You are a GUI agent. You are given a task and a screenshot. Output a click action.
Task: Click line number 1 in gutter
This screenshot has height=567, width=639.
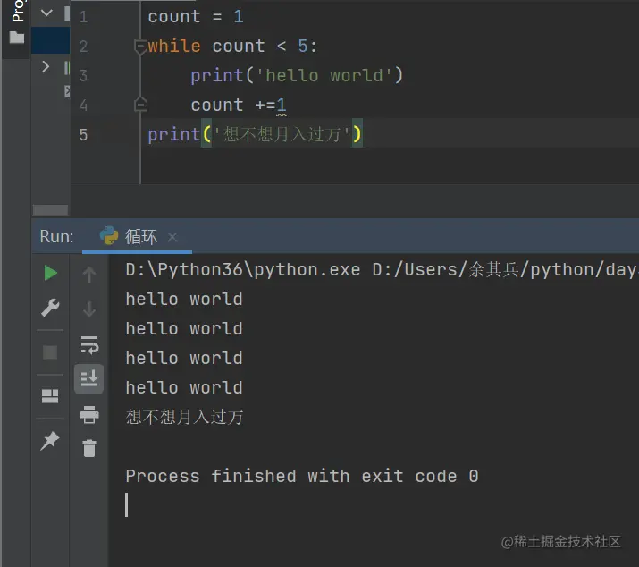(x=83, y=17)
